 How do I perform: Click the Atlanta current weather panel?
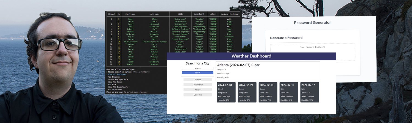point(268,71)
